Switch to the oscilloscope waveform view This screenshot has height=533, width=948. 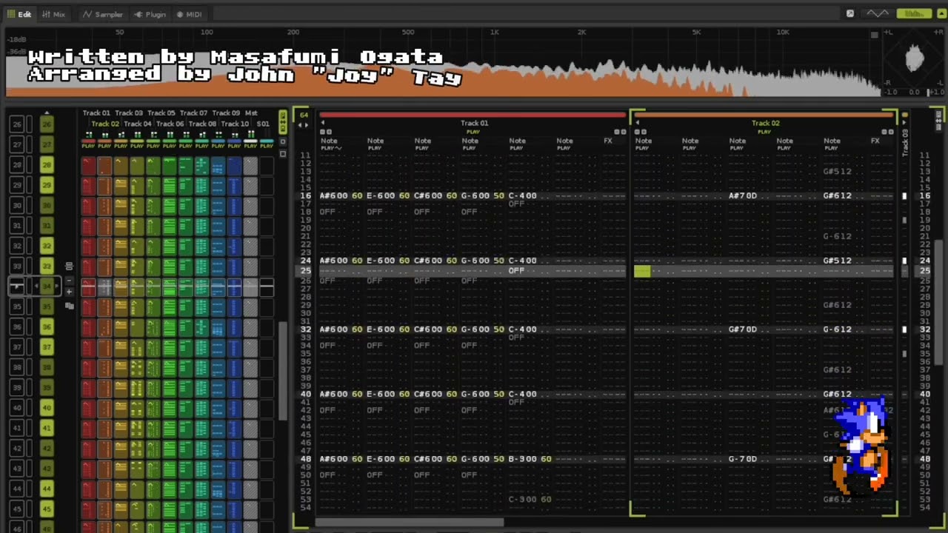tap(878, 13)
